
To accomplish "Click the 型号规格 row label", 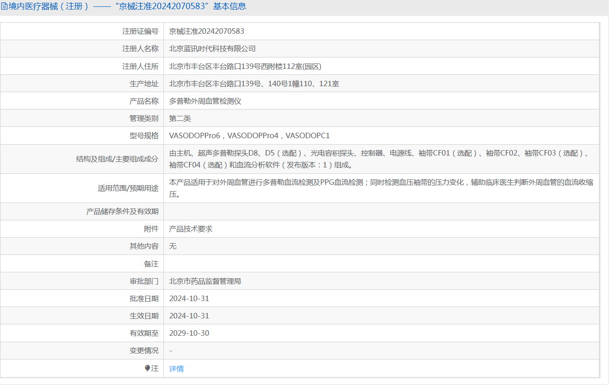I will click(x=144, y=135).
